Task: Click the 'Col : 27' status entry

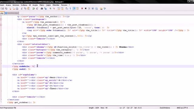Action: (129, 108)
